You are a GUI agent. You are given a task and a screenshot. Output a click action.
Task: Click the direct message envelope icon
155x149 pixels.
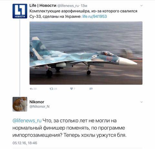tap(91, 89)
